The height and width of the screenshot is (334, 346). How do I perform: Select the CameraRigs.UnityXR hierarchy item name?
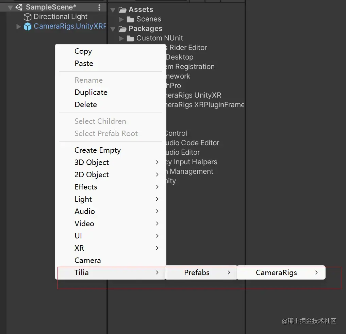pos(70,26)
